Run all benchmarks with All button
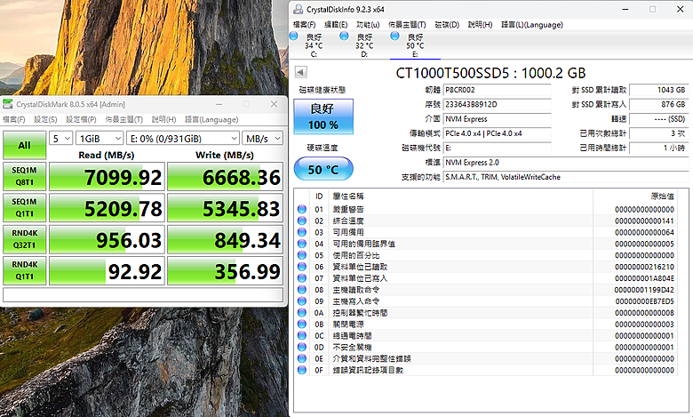 [24, 145]
